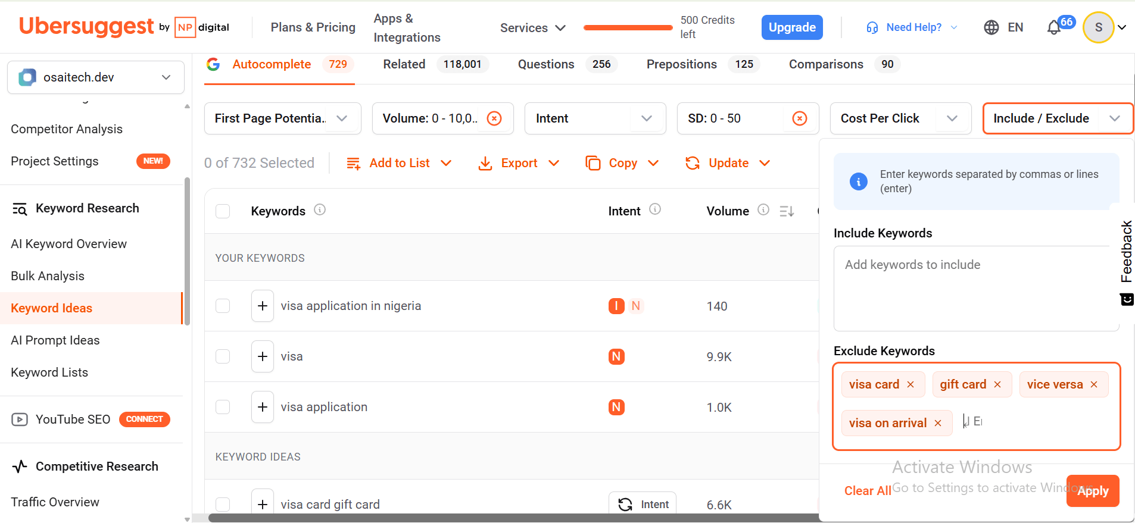
Task: Click the Keyword Research search icon
Action: tap(20, 209)
